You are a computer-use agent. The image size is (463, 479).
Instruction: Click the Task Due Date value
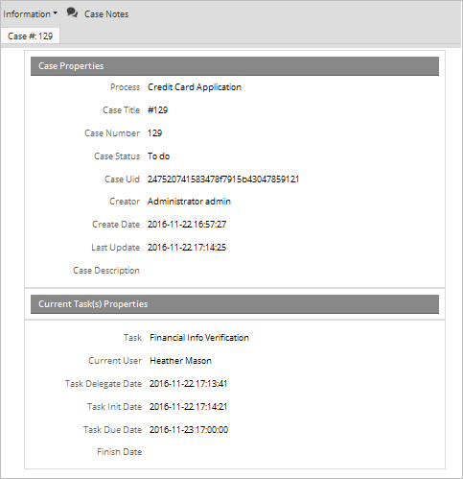pos(189,429)
